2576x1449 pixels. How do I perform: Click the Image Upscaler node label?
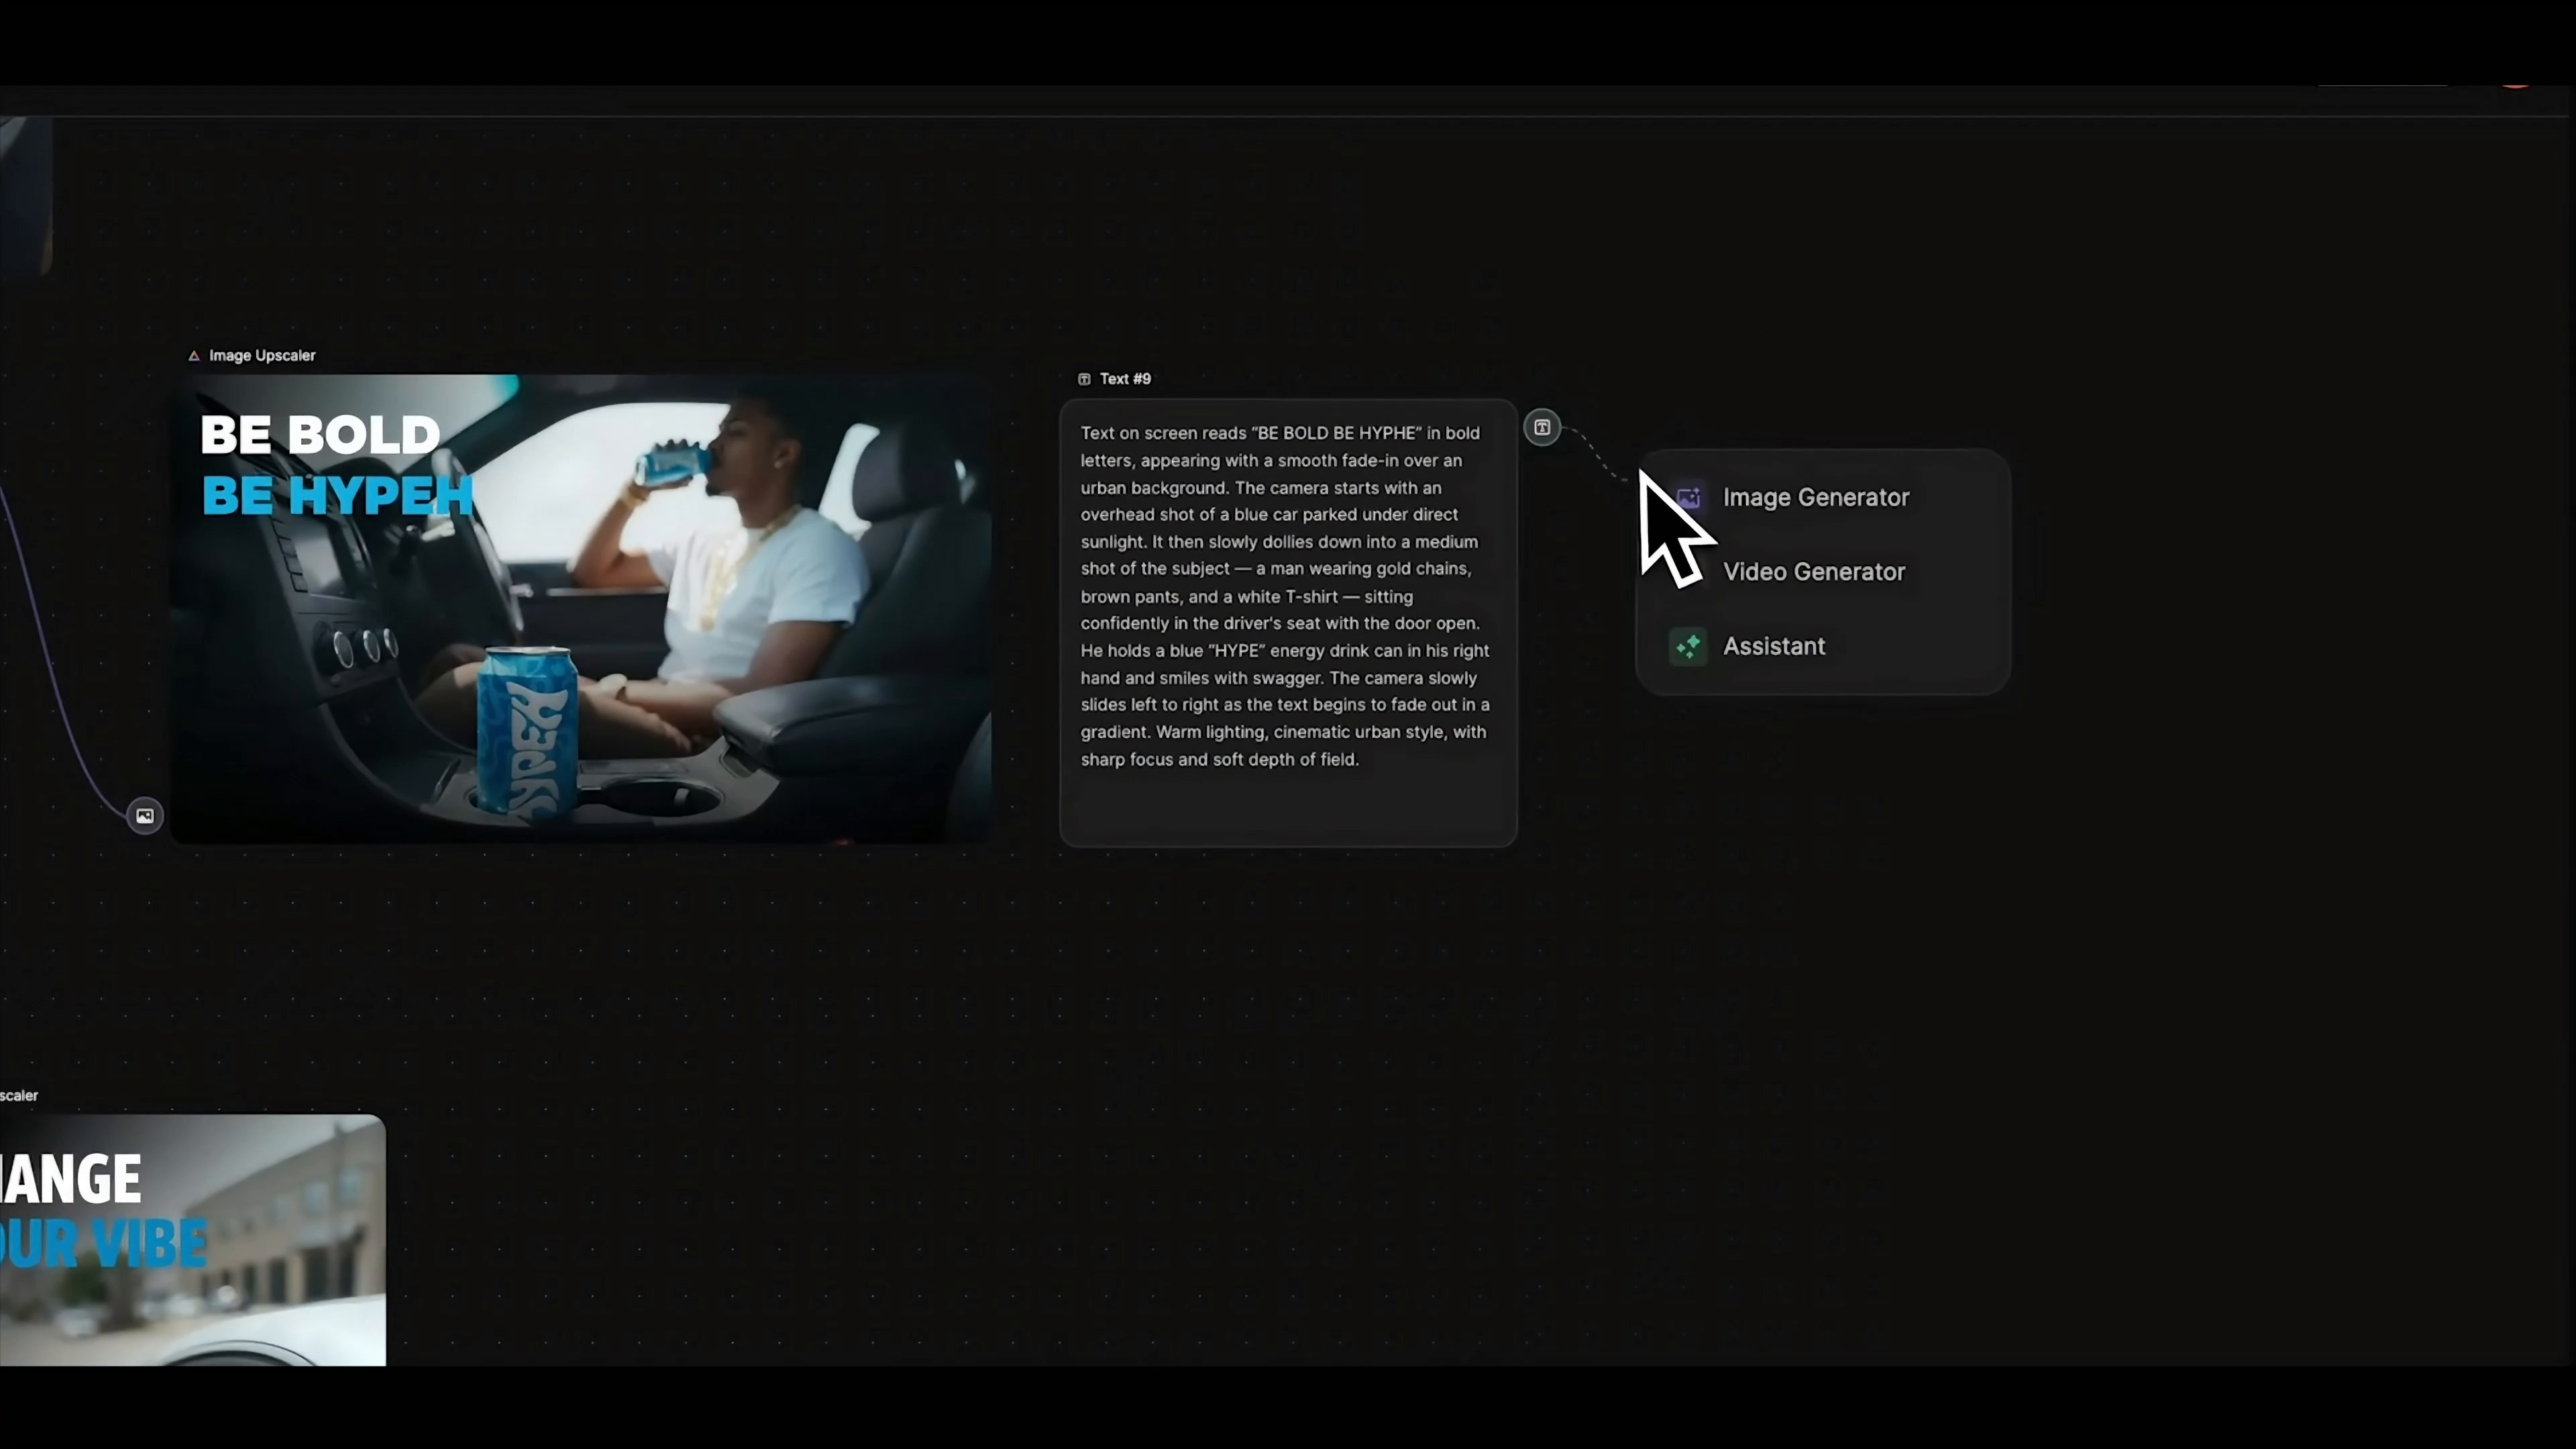coord(262,356)
